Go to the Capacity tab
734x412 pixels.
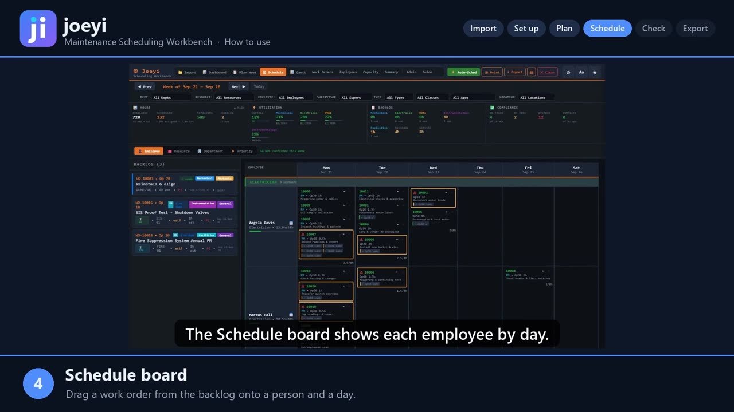[x=370, y=72]
